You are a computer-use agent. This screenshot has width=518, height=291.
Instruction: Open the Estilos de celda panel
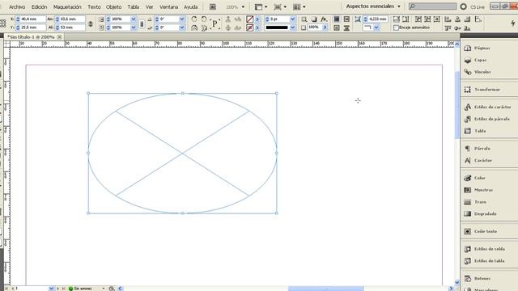(484, 249)
